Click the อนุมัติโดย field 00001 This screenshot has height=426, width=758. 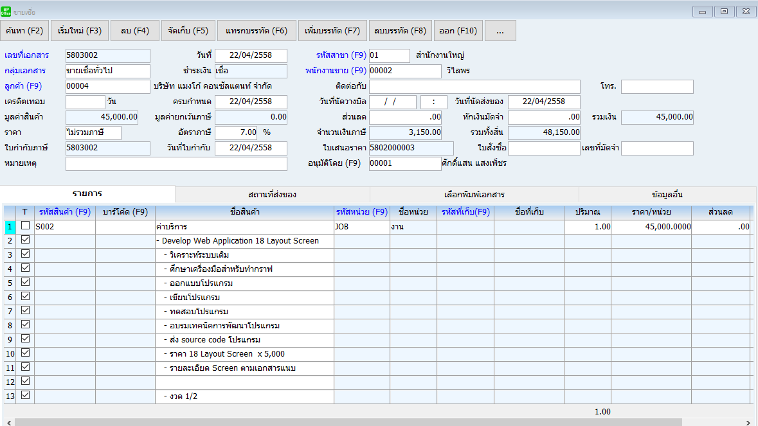pos(405,163)
